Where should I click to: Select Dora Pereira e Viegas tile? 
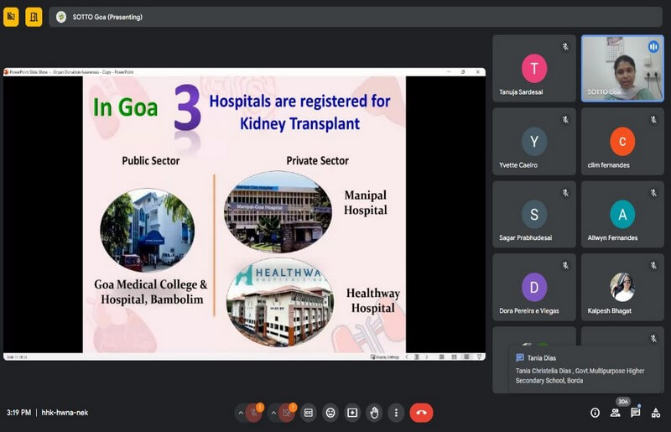coord(534,287)
